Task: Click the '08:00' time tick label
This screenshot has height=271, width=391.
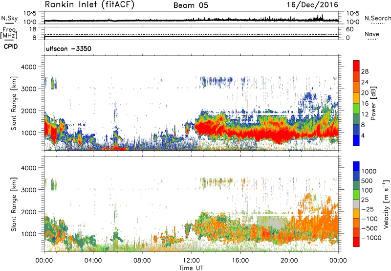Action: (142, 261)
